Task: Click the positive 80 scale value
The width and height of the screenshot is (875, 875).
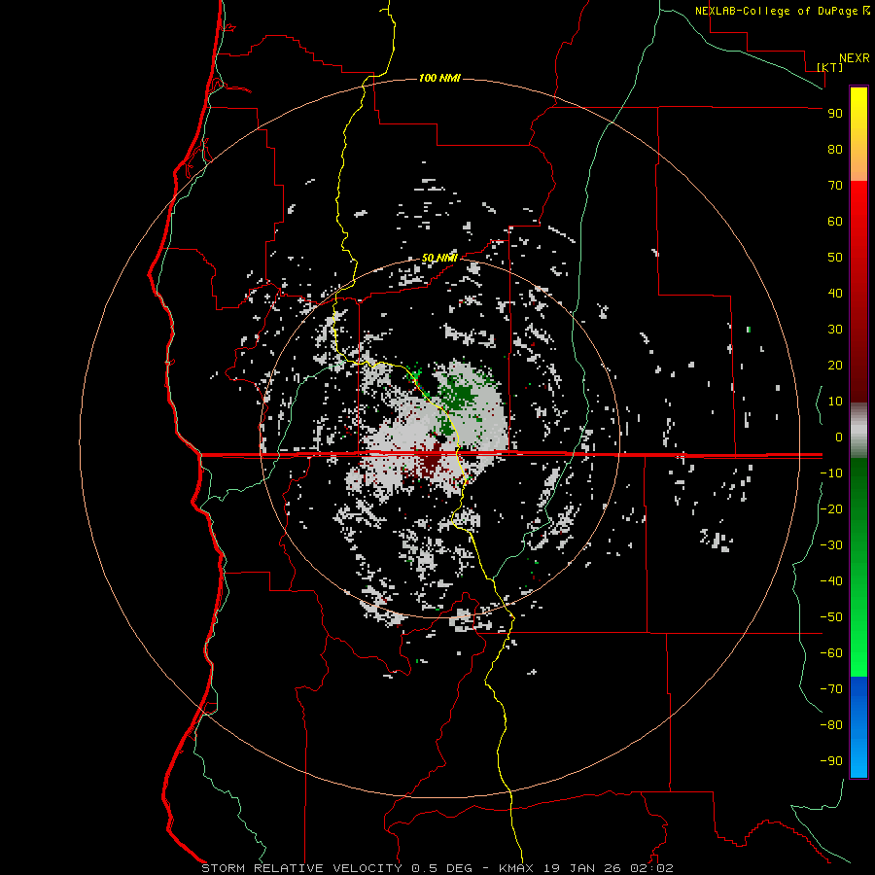Action: [835, 149]
